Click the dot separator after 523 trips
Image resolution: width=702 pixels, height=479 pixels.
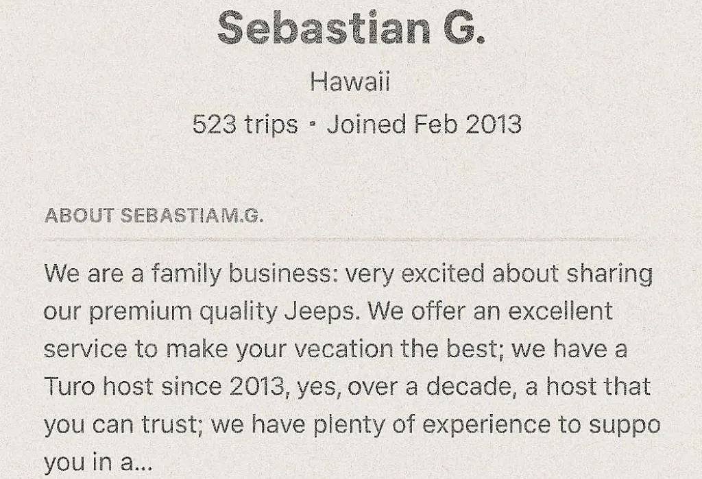pos(313,125)
